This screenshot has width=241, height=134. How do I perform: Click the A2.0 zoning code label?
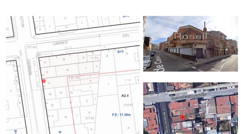click(125, 96)
